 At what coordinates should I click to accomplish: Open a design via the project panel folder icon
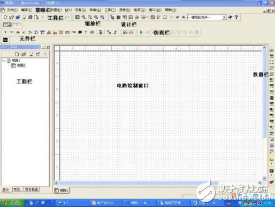24,54
